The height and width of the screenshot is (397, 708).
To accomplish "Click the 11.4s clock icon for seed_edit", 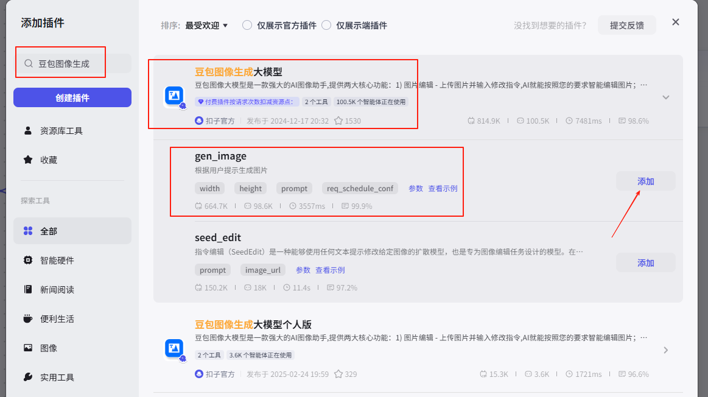I will (287, 287).
